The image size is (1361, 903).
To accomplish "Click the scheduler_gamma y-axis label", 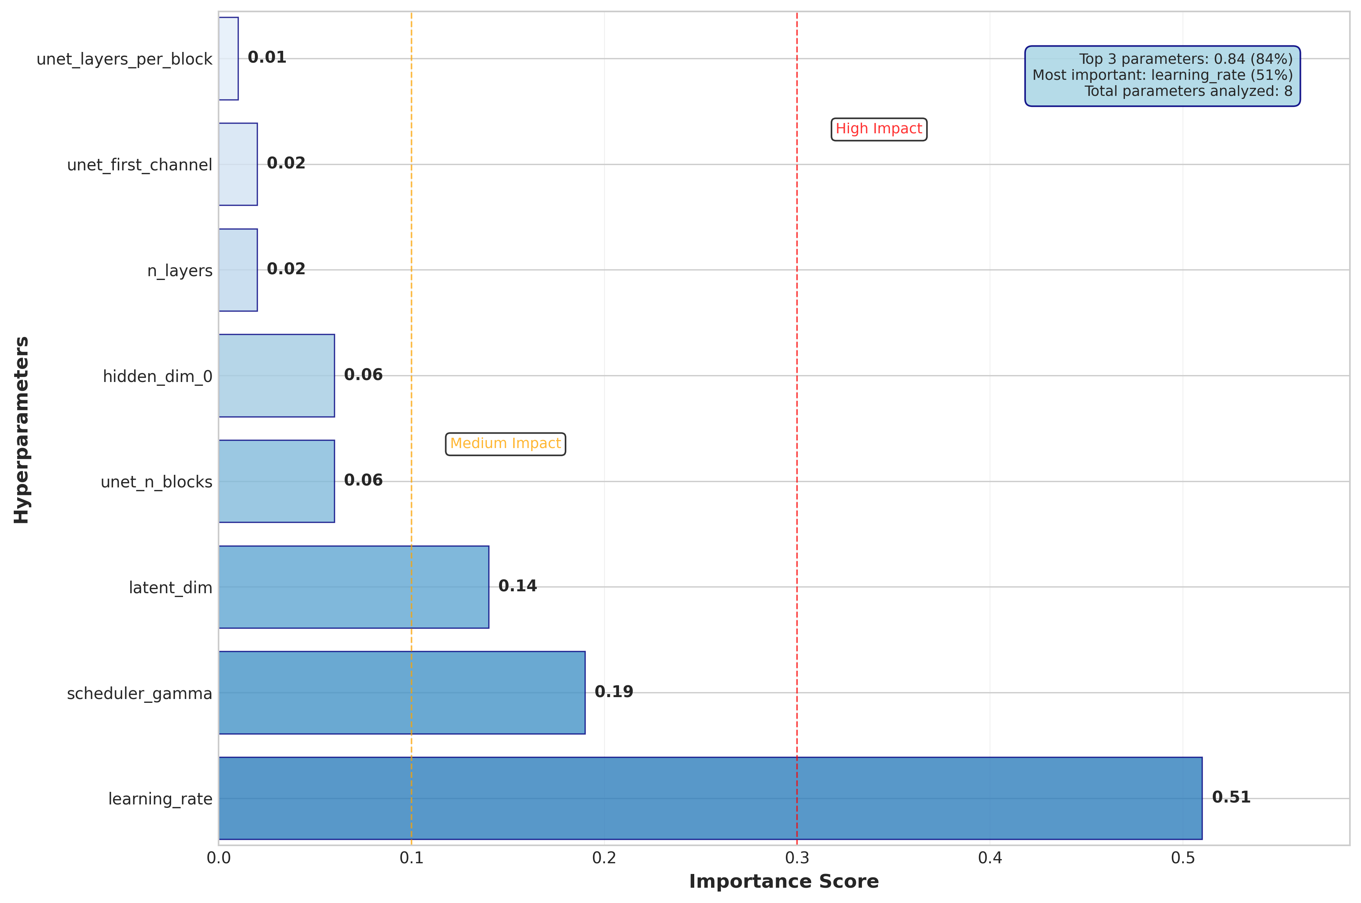I will pos(139,693).
